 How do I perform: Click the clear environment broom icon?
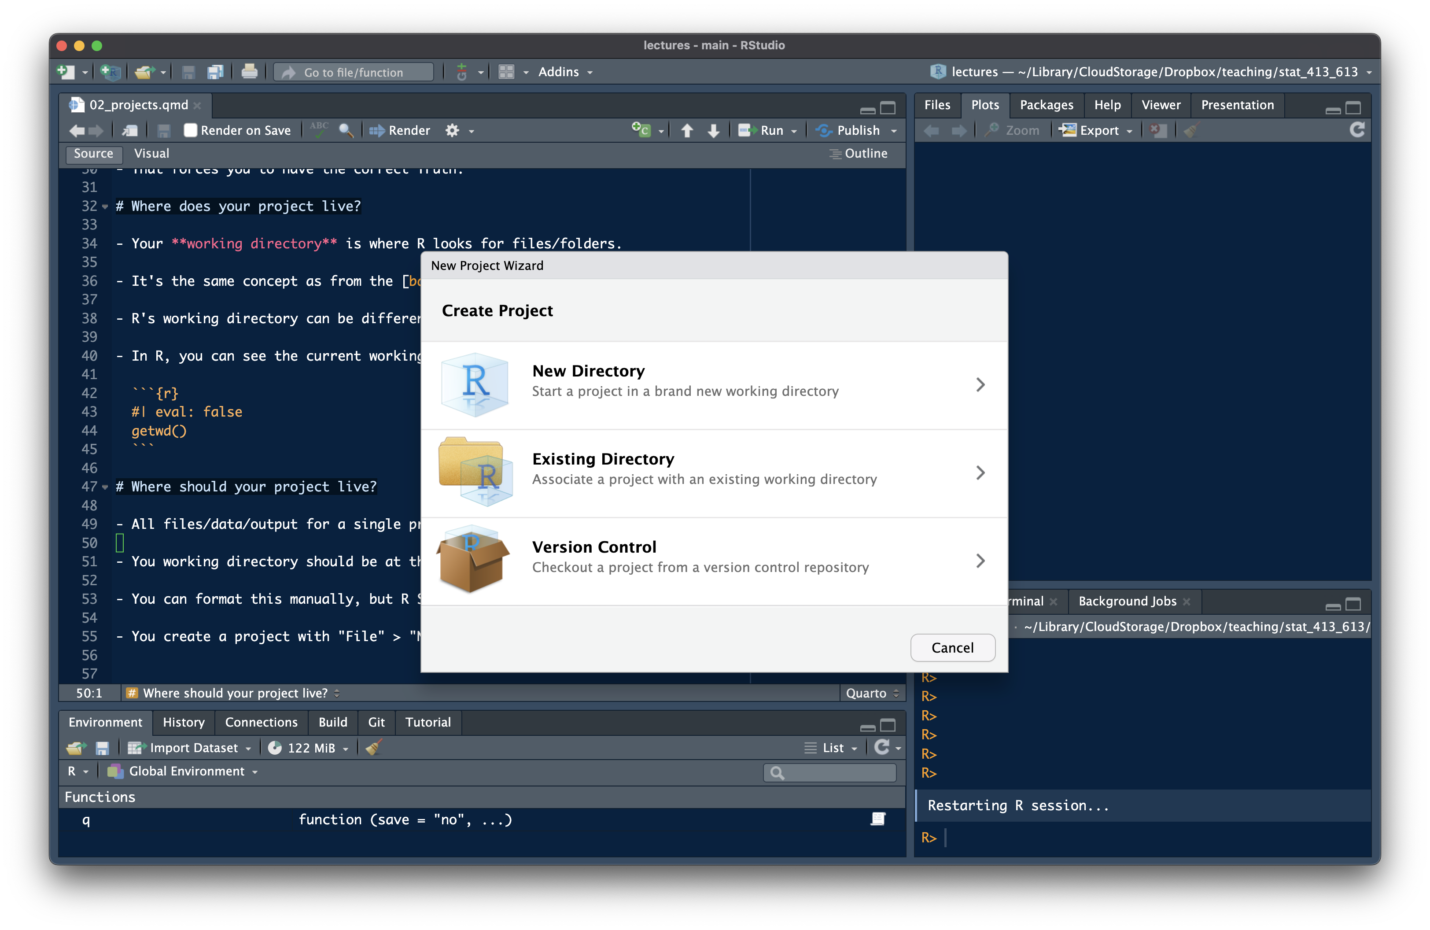[x=374, y=747]
